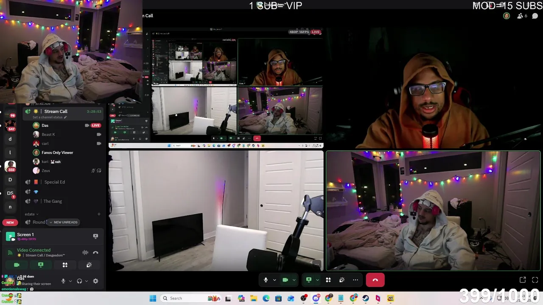Open the DS server icon

click(10, 193)
